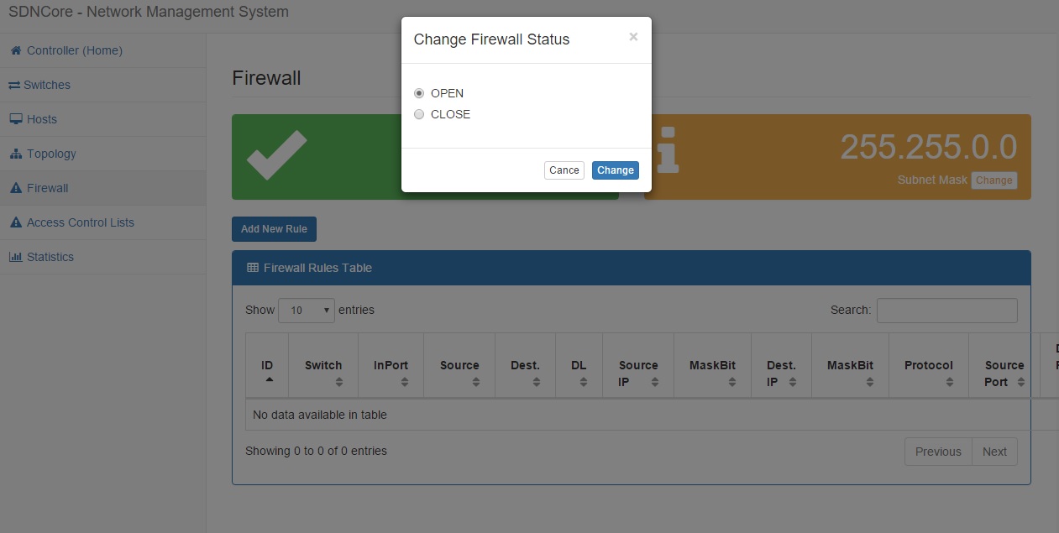
Task: Sort the table by Switch column
Action: (323, 366)
